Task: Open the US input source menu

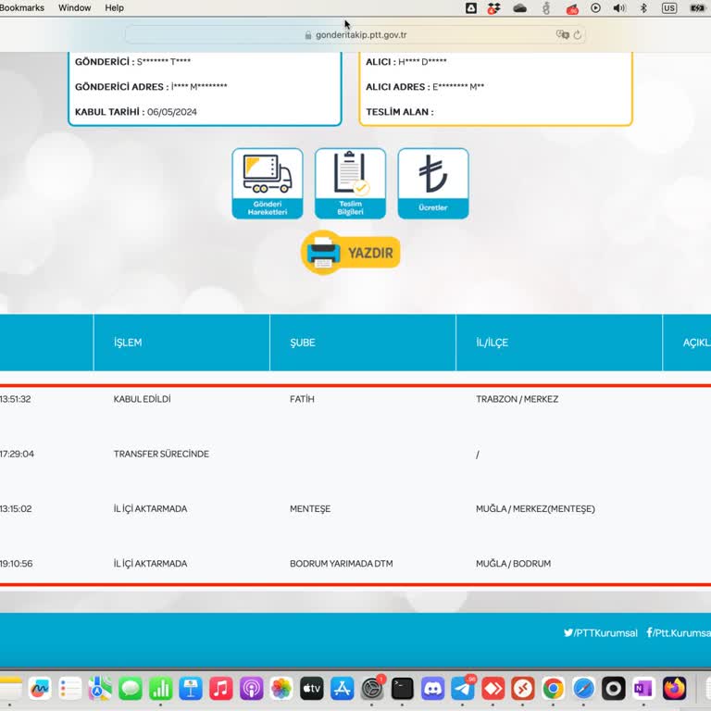Action: [x=668, y=7]
